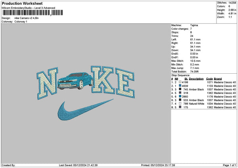Click the Stitches value 14258
The height and width of the screenshot is (168, 238).
click(x=232, y=3)
